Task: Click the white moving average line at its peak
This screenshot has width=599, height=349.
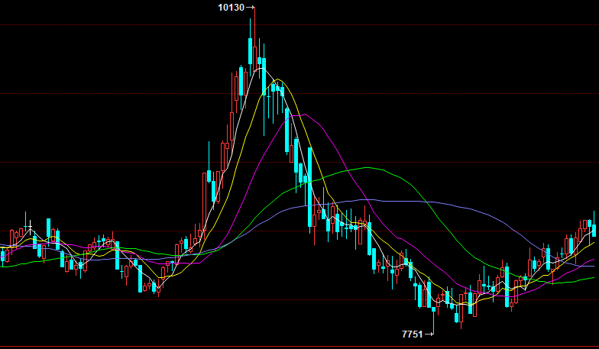Action: (x=261, y=69)
